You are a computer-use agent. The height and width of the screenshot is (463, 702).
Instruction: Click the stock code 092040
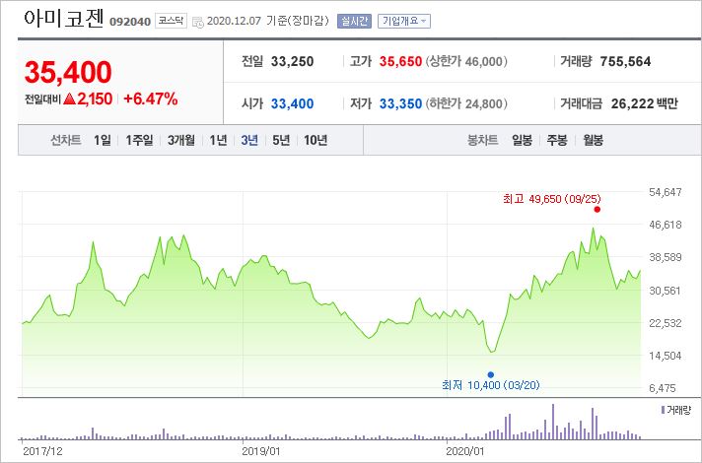(x=130, y=22)
